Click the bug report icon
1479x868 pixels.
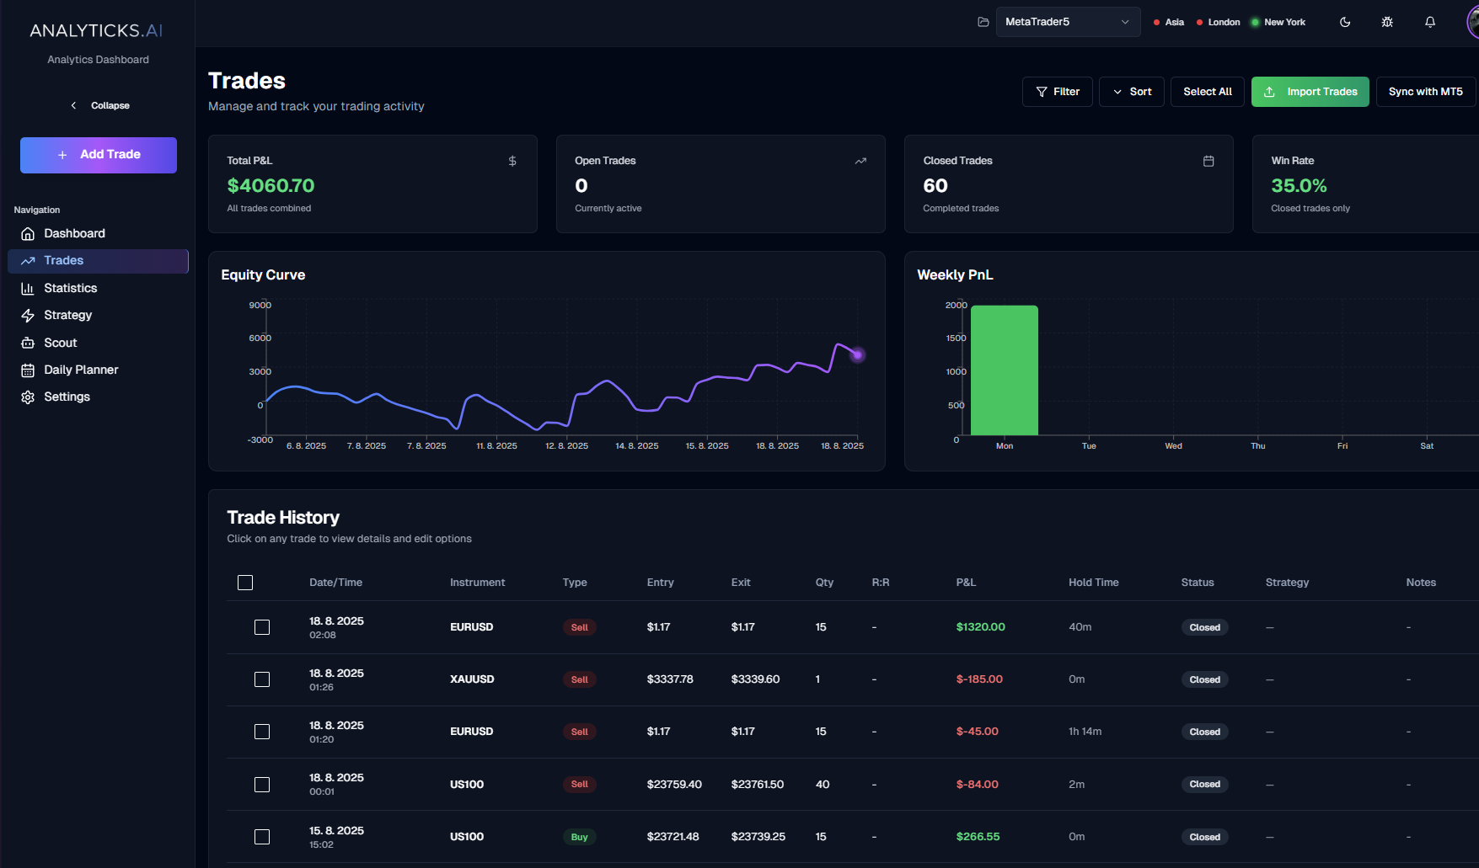[1387, 22]
